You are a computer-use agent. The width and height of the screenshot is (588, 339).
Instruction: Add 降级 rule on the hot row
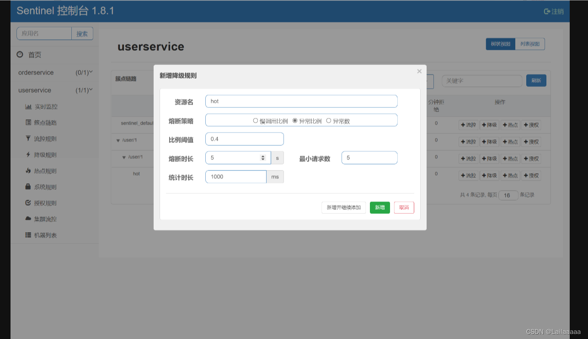[489, 175]
